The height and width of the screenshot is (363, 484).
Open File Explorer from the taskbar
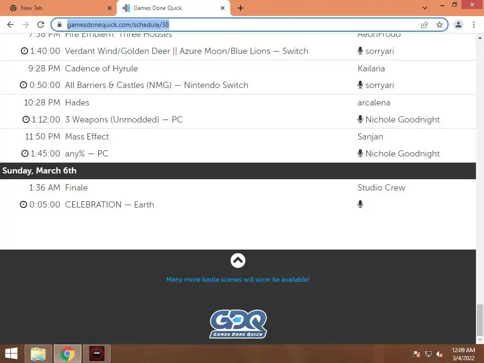click(38, 354)
